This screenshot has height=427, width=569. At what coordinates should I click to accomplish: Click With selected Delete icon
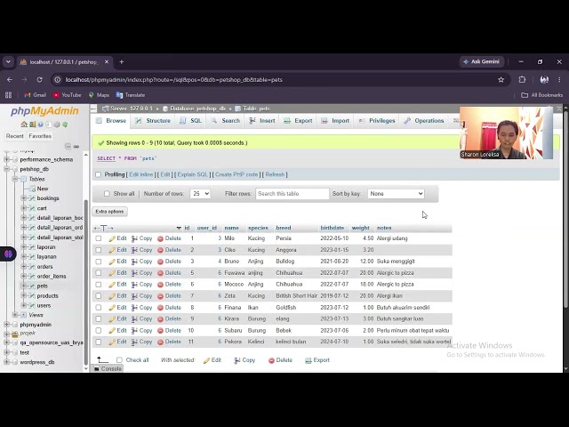tap(271, 360)
